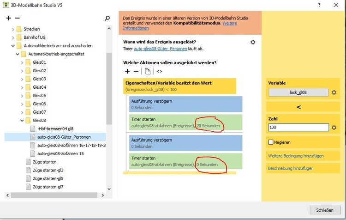346x220 pixels.
Task: Open the timer link auto-gleis08-Güter_Personen
Action: point(161,49)
